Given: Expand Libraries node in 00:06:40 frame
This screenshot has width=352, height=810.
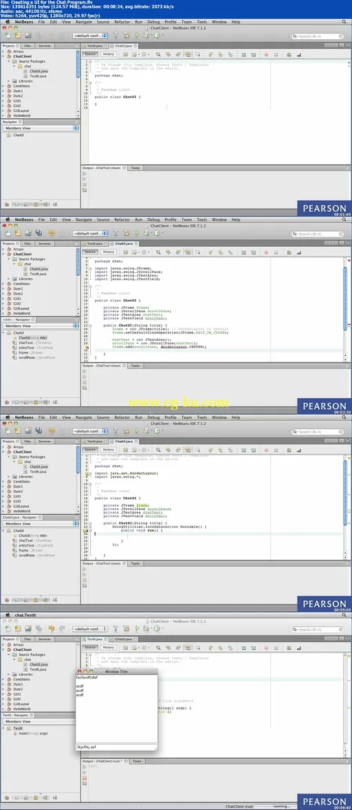Looking at the screenshot, I should pos(10,674).
